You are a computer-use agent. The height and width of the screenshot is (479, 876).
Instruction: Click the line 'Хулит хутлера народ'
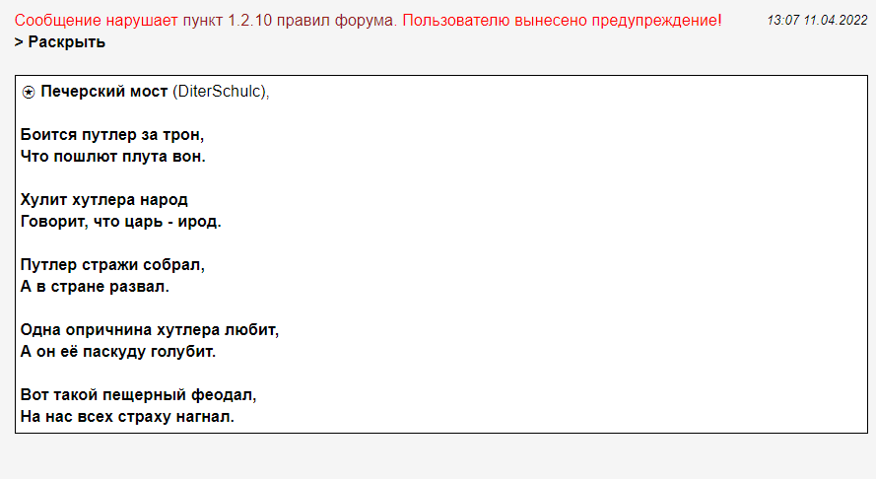click(103, 199)
